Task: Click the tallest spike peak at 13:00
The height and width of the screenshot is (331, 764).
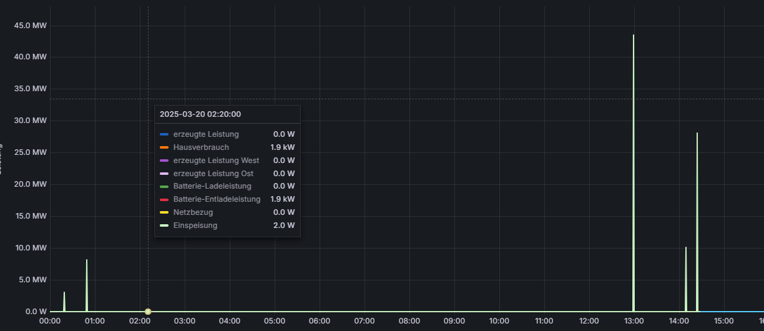Action: (634, 36)
